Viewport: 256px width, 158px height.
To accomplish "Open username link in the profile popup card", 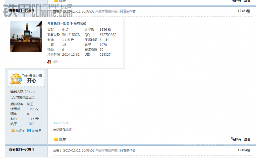I will [x=60, y=23].
